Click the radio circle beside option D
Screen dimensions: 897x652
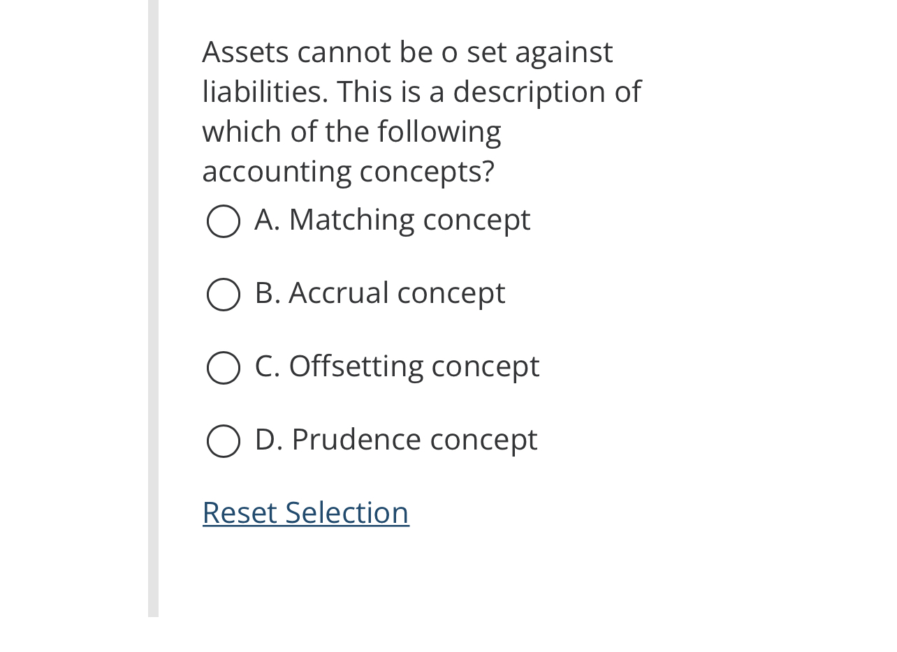(x=222, y=441)
